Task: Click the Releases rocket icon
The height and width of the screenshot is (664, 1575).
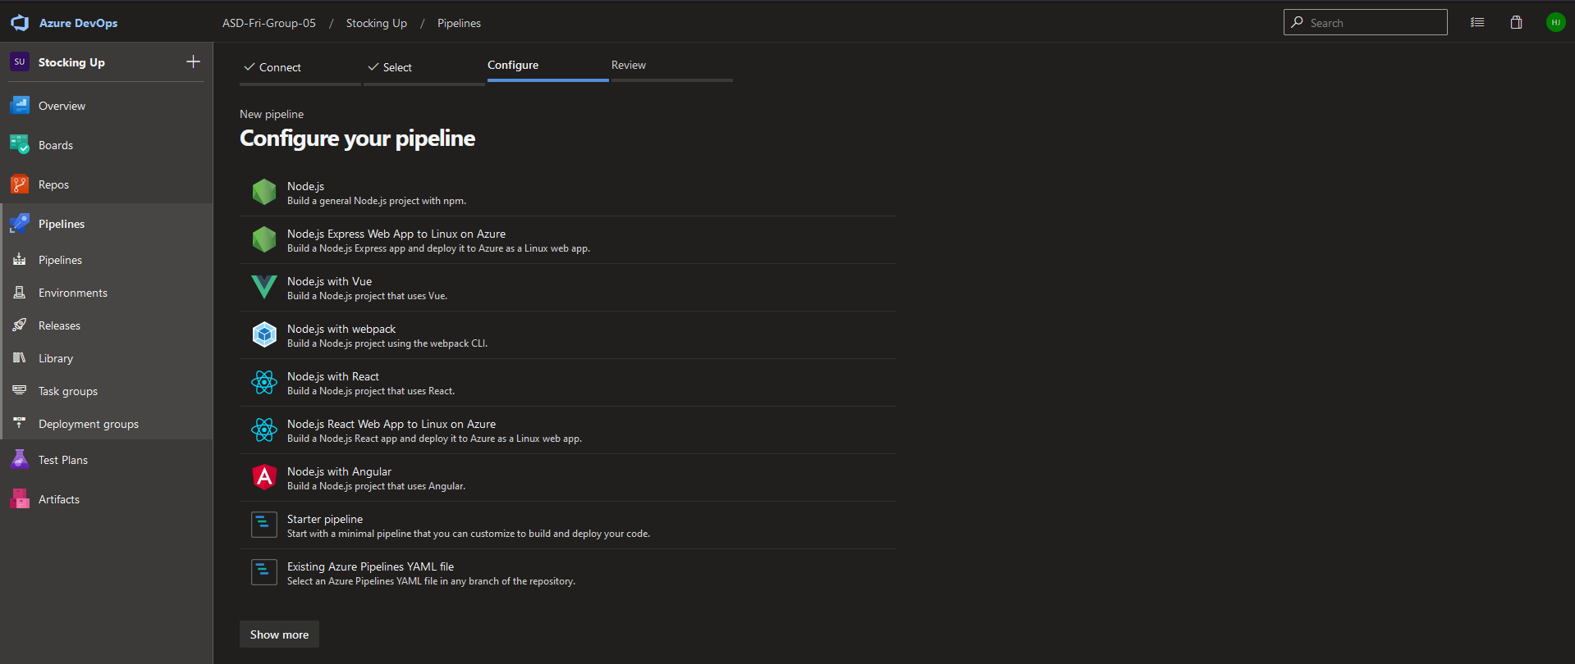Action: click(20, 325)
